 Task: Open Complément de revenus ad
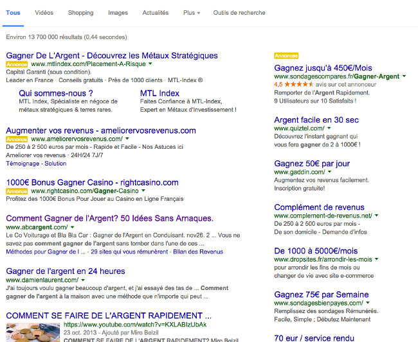point(319,207)
